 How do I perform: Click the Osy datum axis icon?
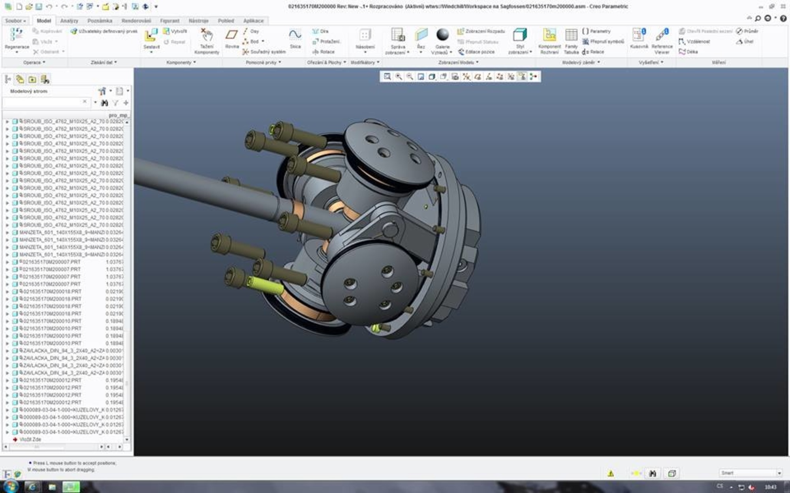tap(250, 31)
